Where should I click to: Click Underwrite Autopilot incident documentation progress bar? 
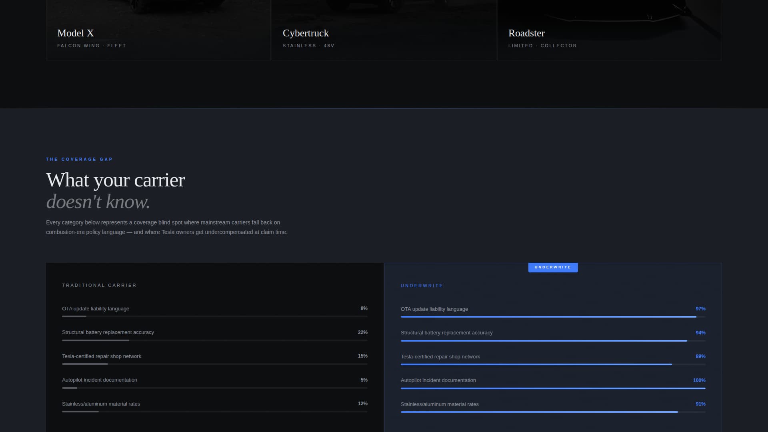pyautogui.click(x=553, y=388)
